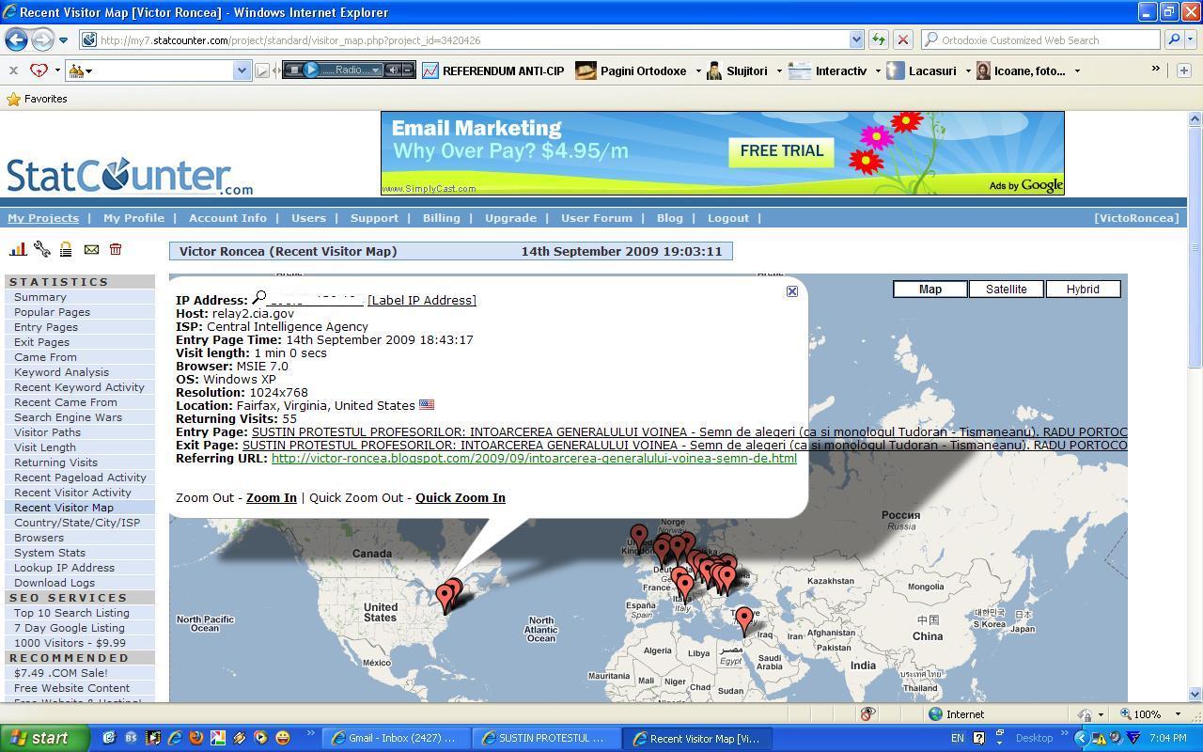Refresh the page with the green arrows
The width and height of the screenshot is (1203, 752).
[x=879, y=39]
